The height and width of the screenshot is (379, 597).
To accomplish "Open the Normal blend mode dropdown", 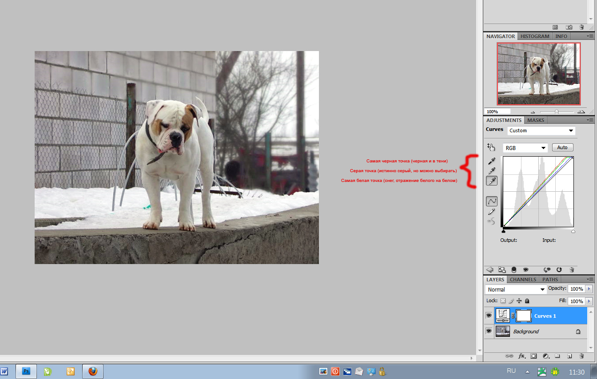I will click(x=516, y=289).
